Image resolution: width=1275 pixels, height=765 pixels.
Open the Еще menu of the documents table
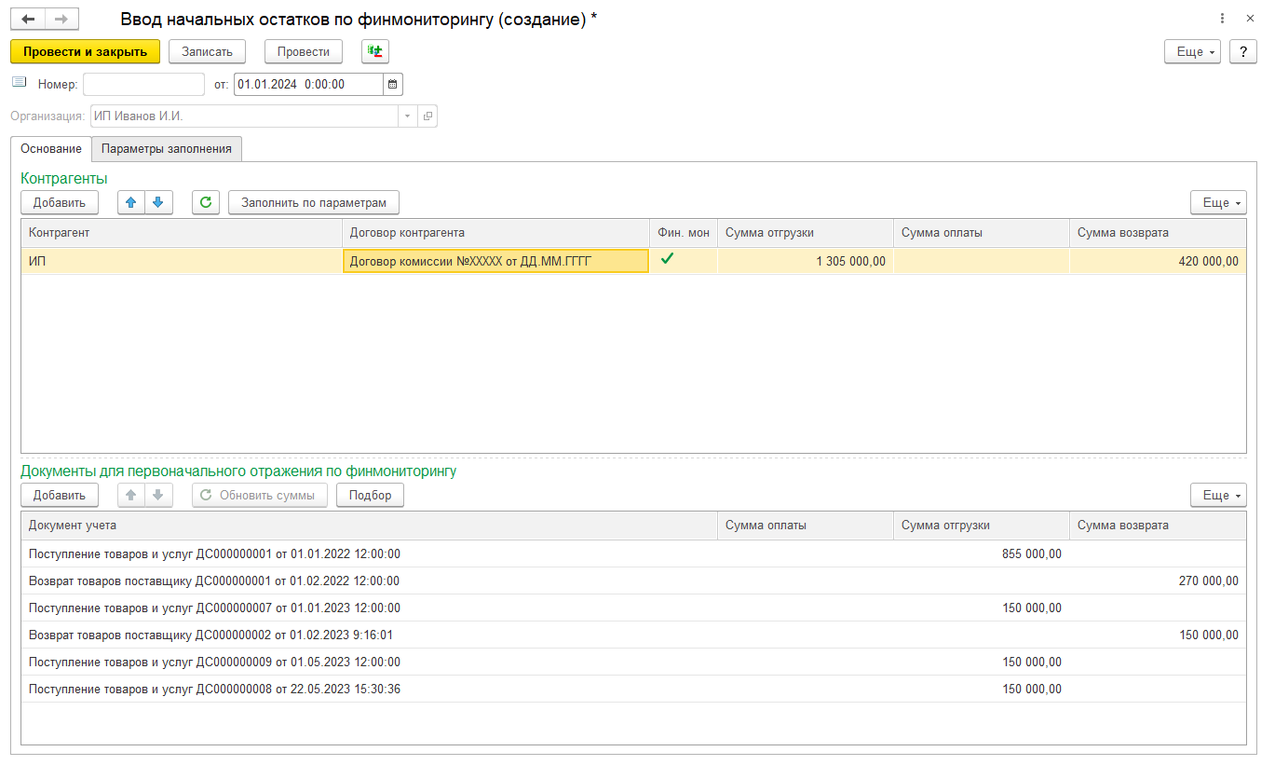[x=1218, y=496]
